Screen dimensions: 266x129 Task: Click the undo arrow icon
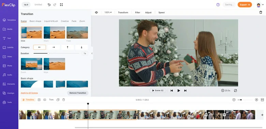click(49, 5)
